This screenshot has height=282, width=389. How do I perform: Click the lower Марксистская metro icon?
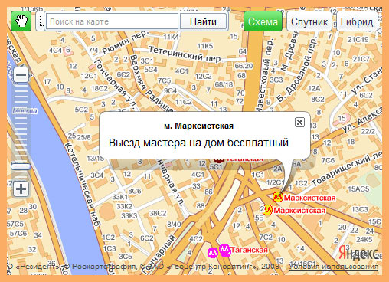(268, 210)
